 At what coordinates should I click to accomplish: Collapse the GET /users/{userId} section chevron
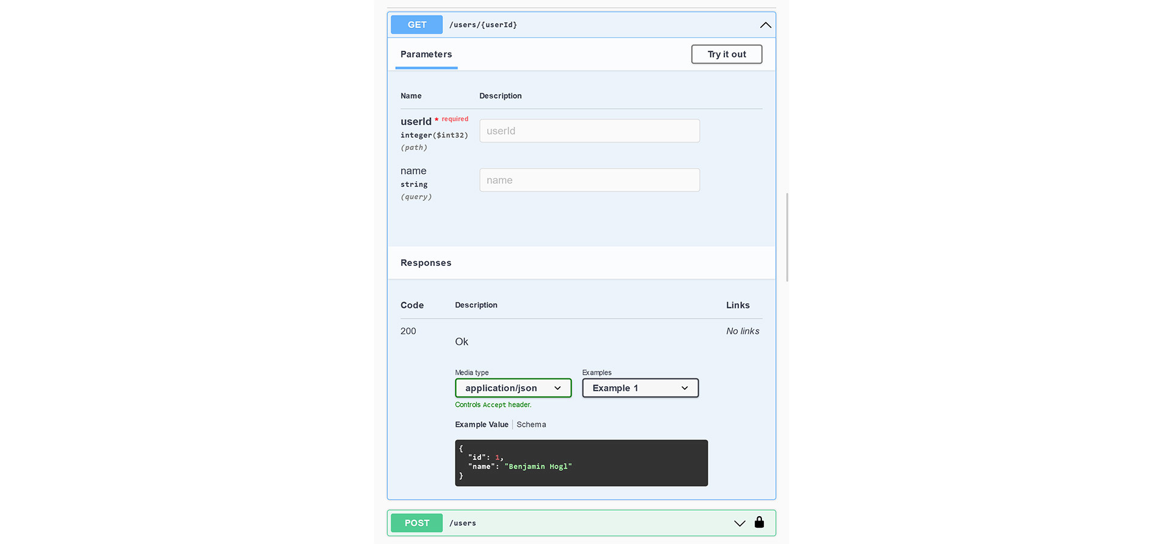pos(765,25)
